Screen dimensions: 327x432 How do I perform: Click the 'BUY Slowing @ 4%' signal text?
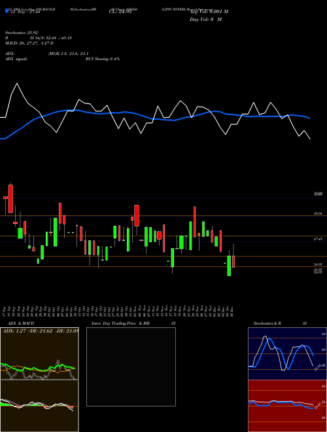pyautogui.click(x=103, y=59)
